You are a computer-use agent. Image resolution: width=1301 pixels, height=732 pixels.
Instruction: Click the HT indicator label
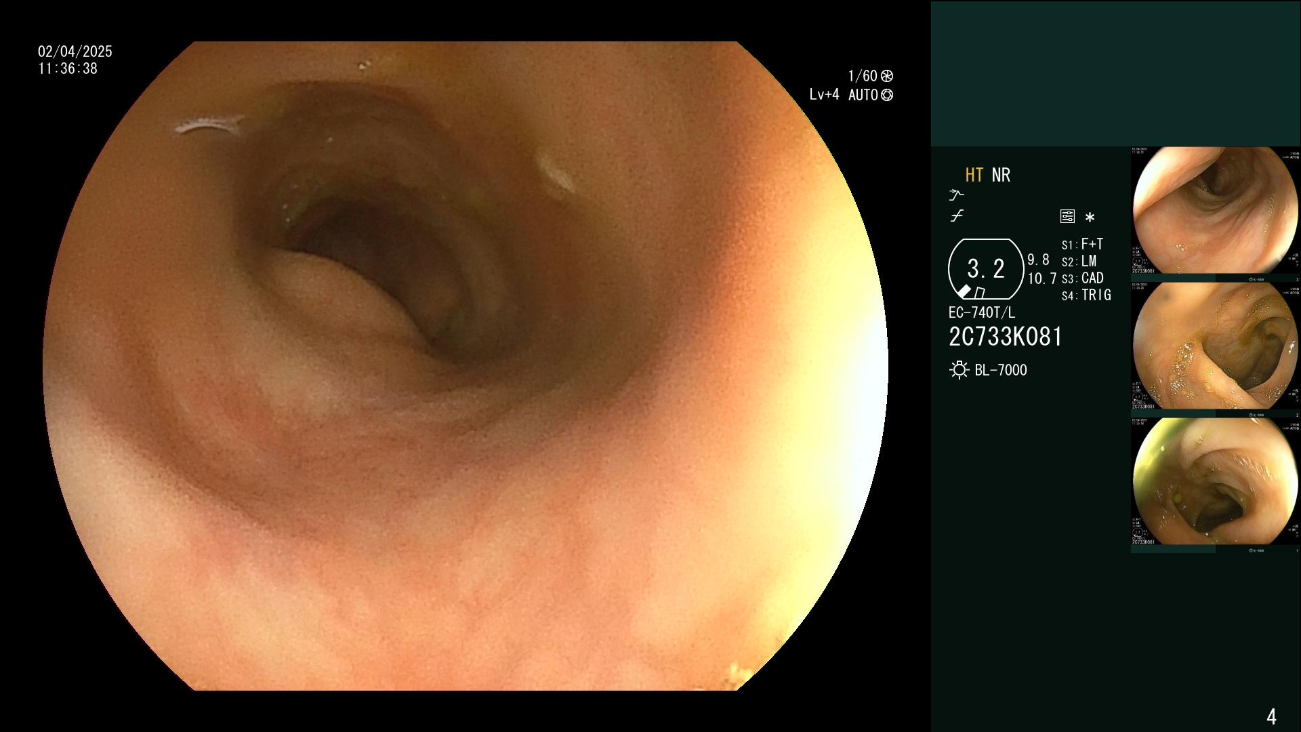point(974,175)
